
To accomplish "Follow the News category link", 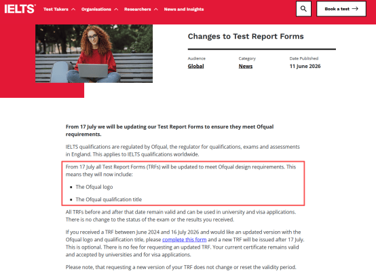I will pyautogui.click(x=246, y=67).
